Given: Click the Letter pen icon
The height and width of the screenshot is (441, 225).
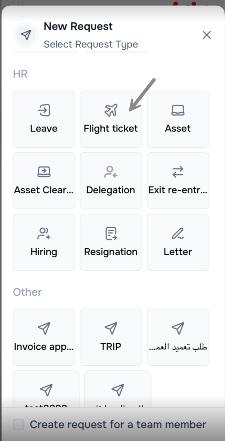Looking at the screenshot, I should coord(178,233).
